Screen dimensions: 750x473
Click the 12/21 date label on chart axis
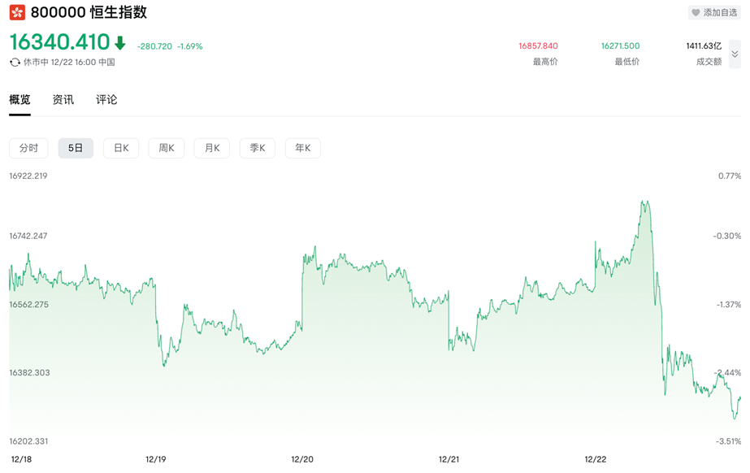449,460
